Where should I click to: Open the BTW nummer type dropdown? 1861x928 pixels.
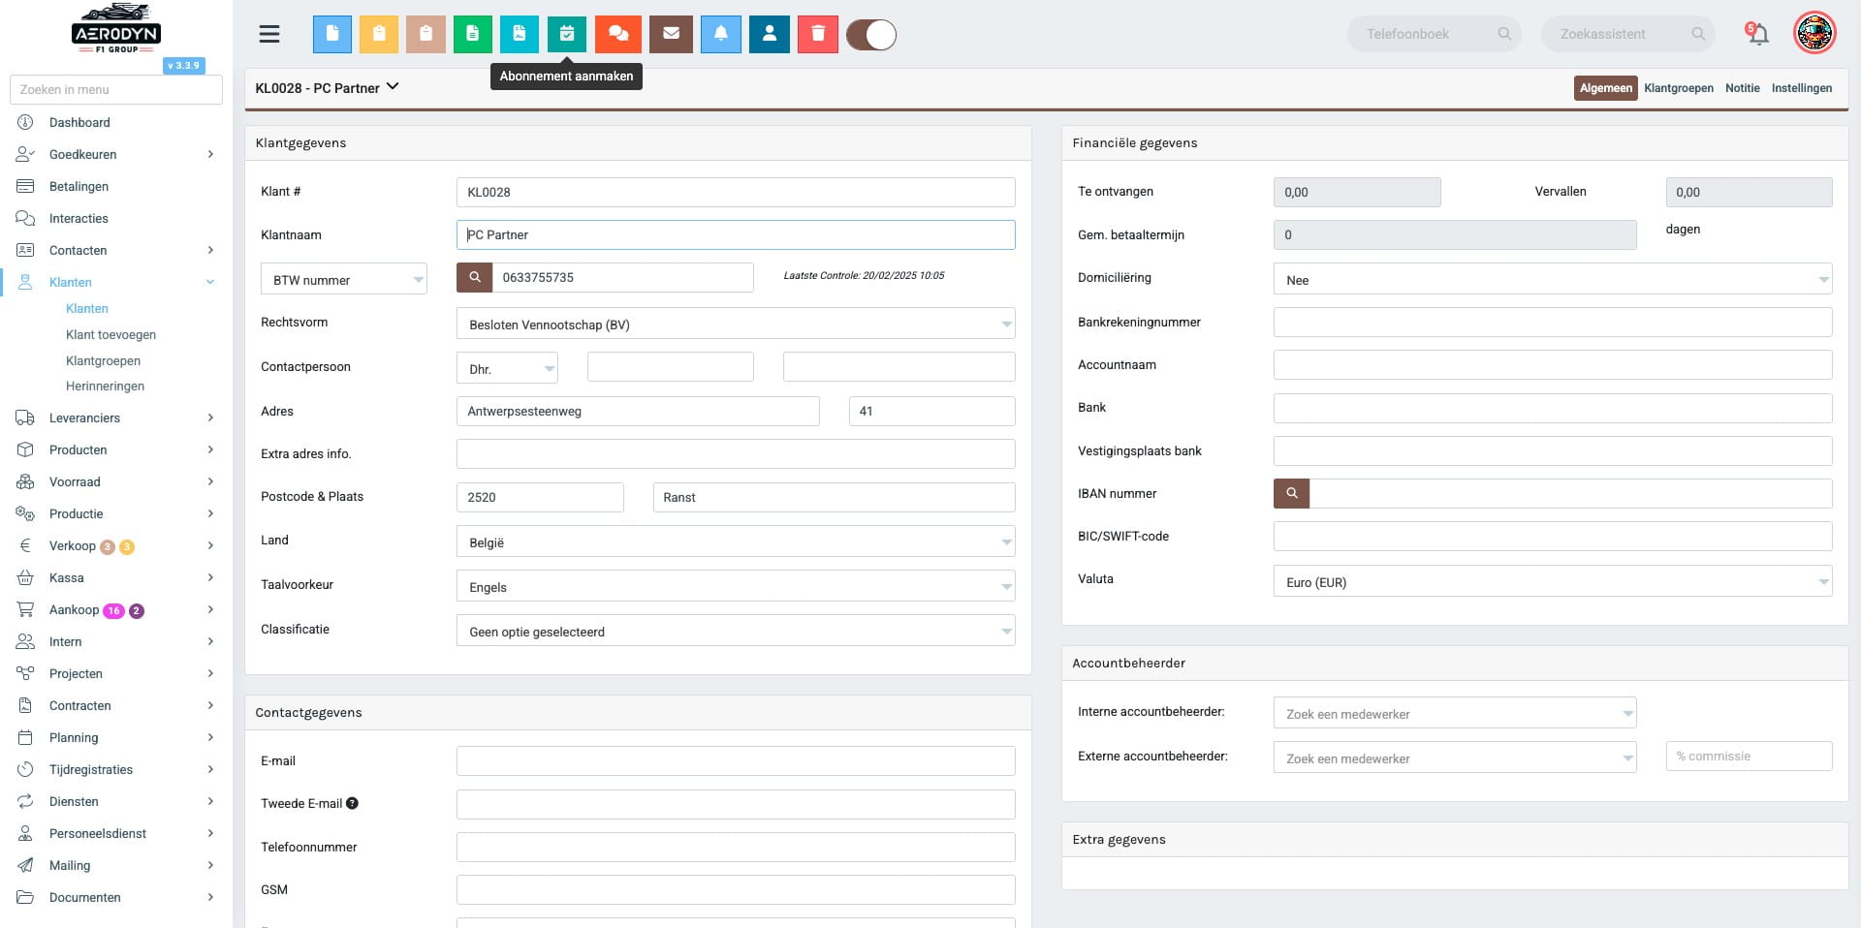coord(344,279)
